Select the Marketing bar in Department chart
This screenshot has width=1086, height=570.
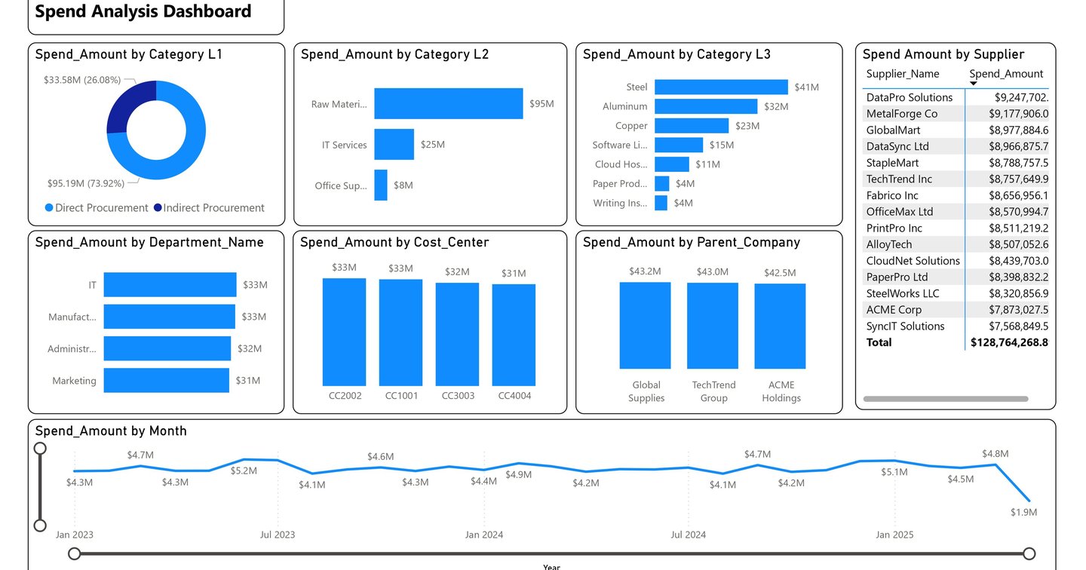click(166, 381)
